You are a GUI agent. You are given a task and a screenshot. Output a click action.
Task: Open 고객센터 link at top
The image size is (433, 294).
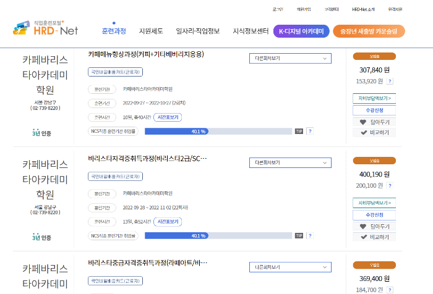pos(332,9)
